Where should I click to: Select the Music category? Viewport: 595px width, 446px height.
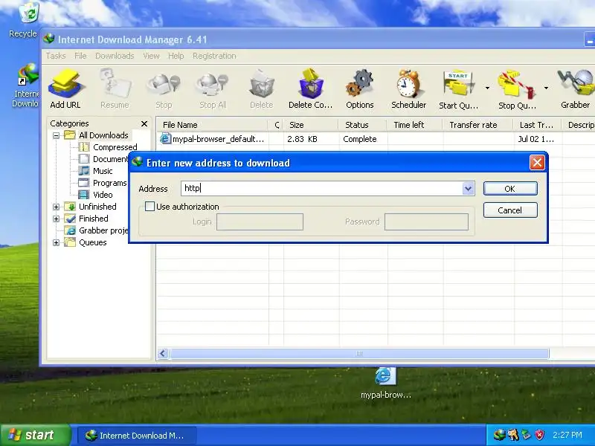coord(96,171)
